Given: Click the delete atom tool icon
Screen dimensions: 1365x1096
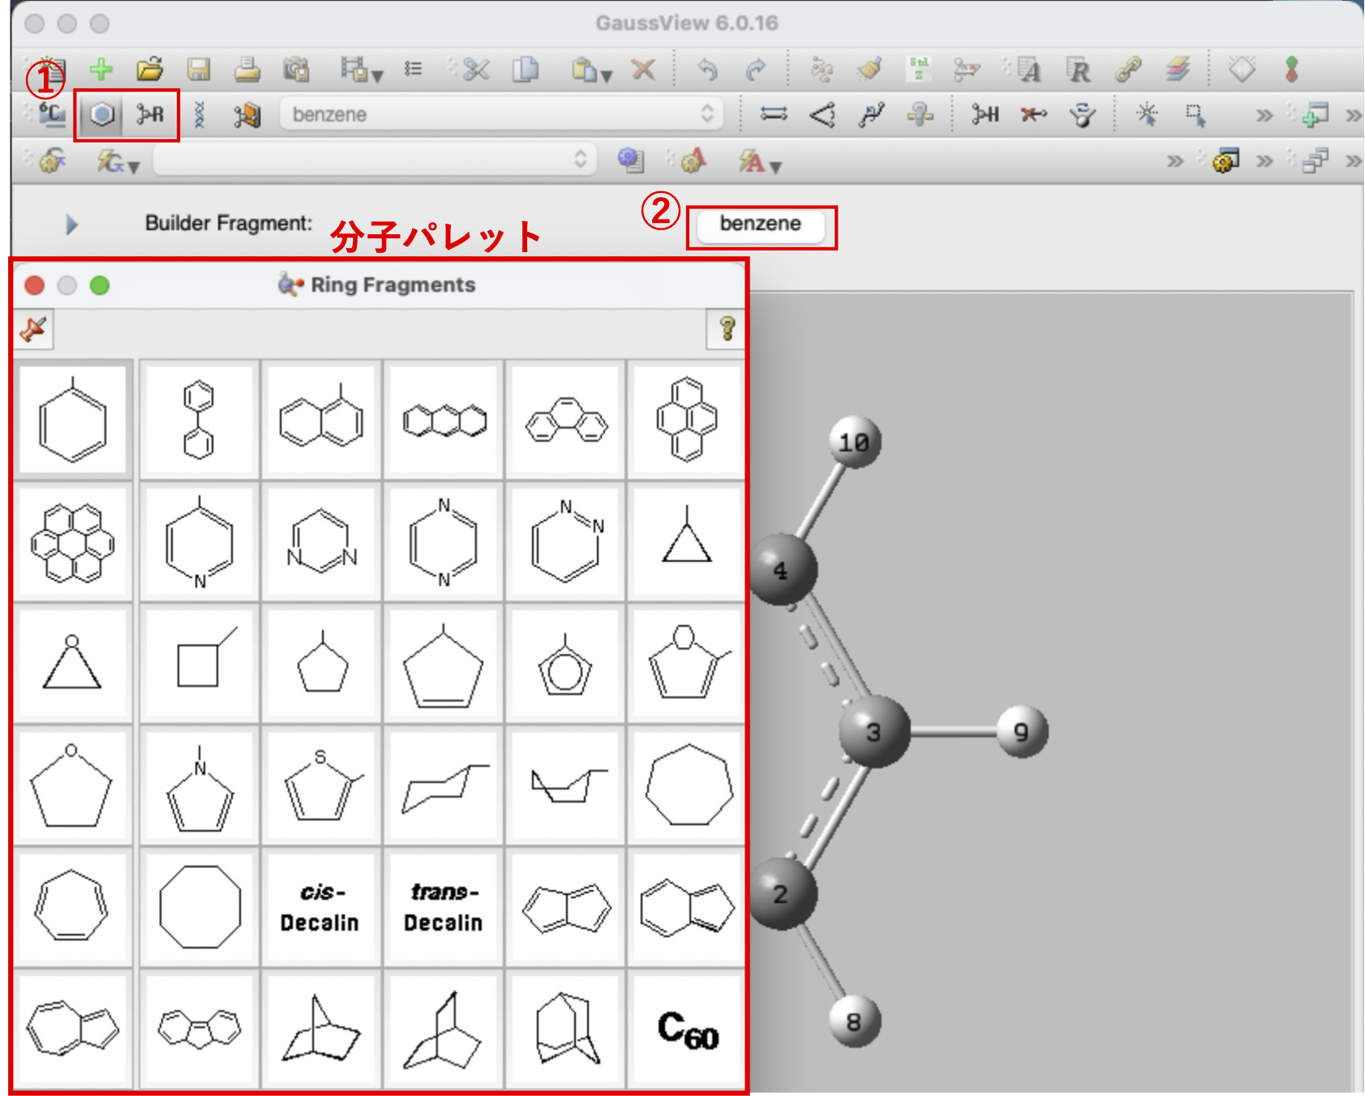Looking at the screenshot, I should pos(1033,114).
